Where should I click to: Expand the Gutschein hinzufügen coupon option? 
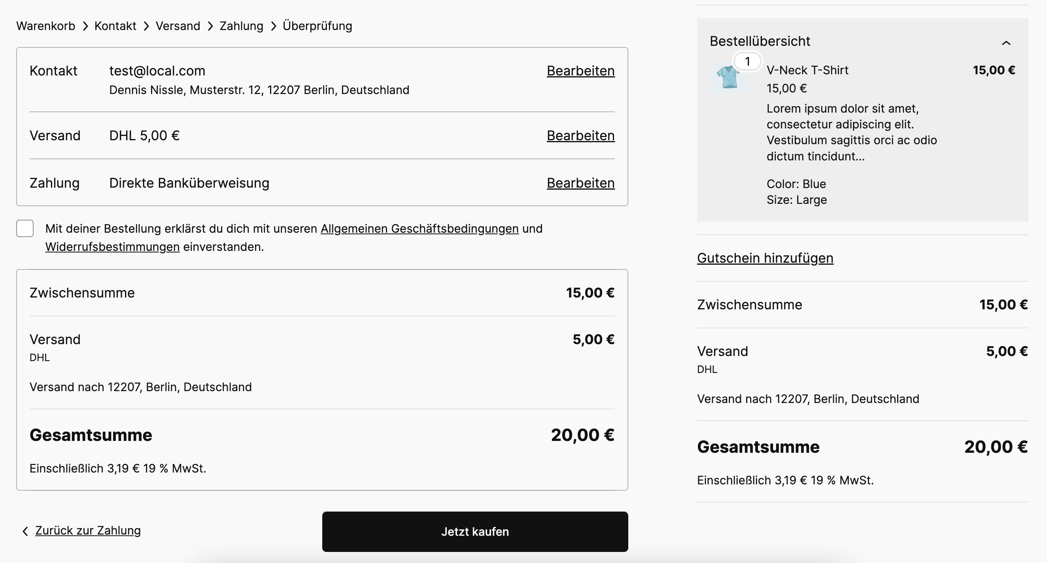point(765,258)
